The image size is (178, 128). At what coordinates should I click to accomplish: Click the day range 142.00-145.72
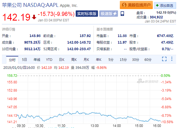click(x=79, y=42)
